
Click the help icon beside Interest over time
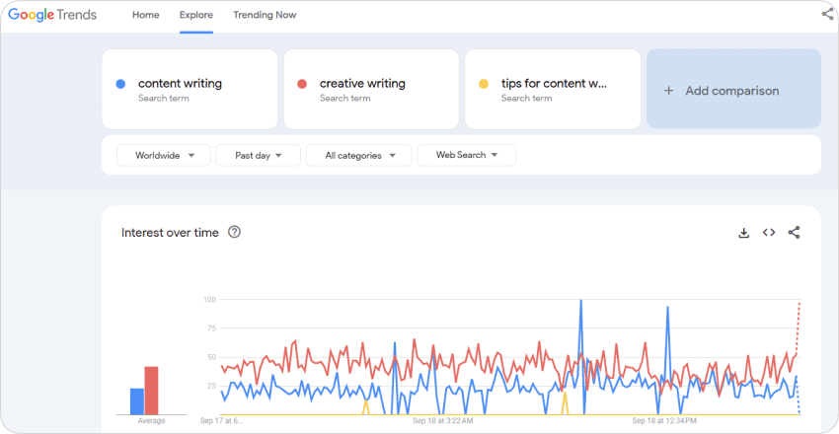tap(234, 233)
